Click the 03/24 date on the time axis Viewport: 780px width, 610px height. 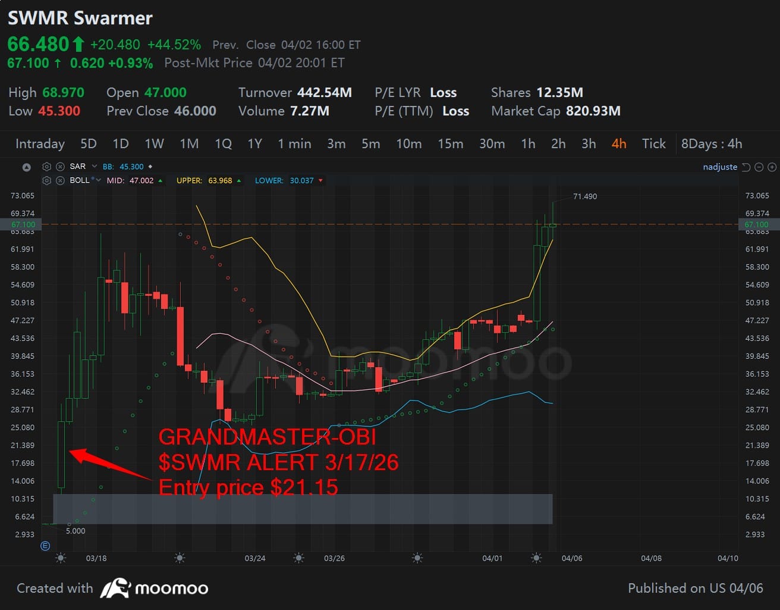[x=255, y=558]
